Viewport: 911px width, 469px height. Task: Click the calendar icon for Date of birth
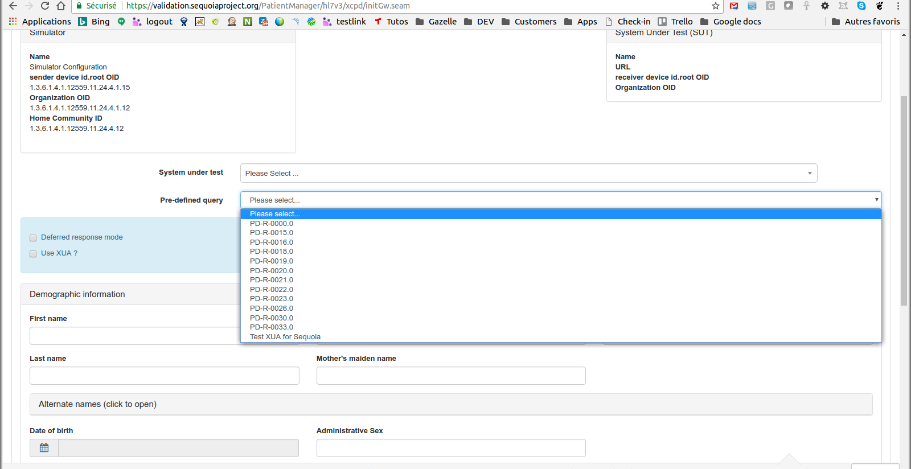44,448
